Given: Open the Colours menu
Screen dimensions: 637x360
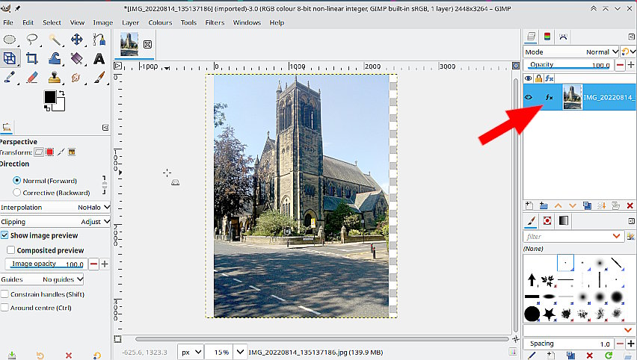Looking at the screenshot, I should coord(160,22).
